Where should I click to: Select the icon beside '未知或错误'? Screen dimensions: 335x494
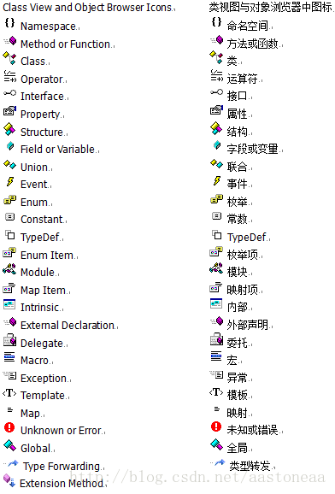coord(216,426)
